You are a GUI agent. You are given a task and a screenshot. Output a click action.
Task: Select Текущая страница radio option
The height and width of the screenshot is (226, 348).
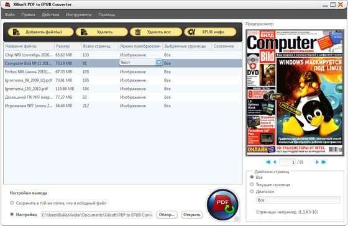[252, 184]
